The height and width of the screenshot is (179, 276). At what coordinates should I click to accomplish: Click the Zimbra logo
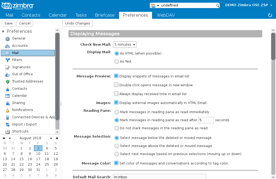18,6
